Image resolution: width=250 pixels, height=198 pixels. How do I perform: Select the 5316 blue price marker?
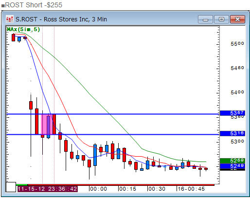point(232,133)
